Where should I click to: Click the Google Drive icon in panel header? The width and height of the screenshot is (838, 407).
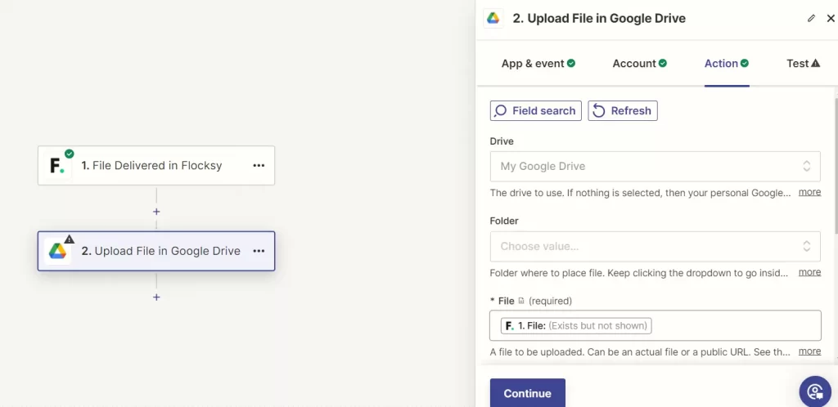click(x=493, y=18)
